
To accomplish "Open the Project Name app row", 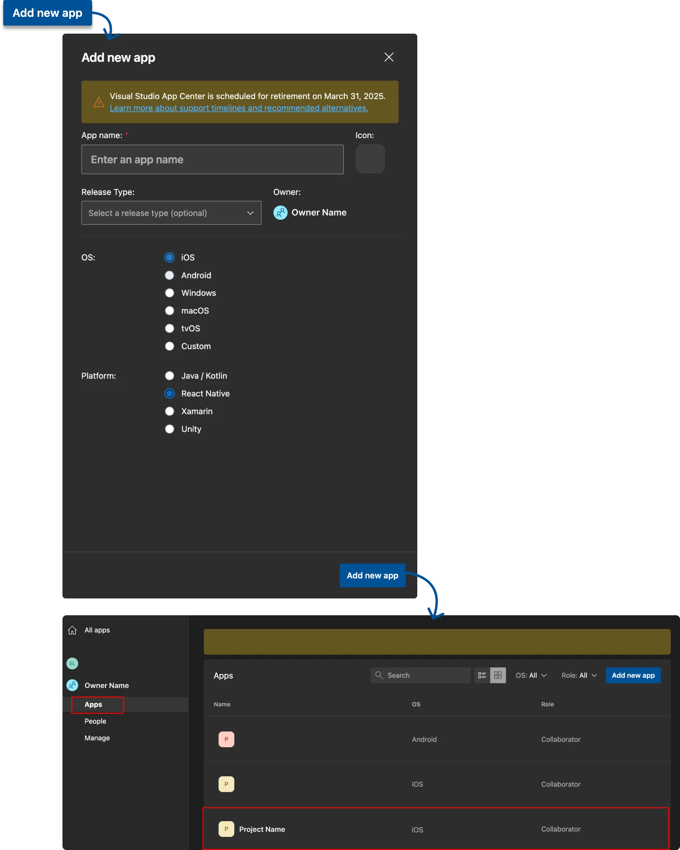I will point(436,829).
